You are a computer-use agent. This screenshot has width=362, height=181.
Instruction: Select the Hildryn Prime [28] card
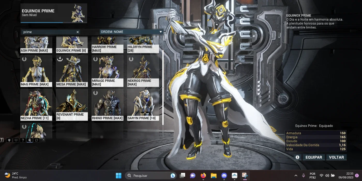(x=143, y=45)
